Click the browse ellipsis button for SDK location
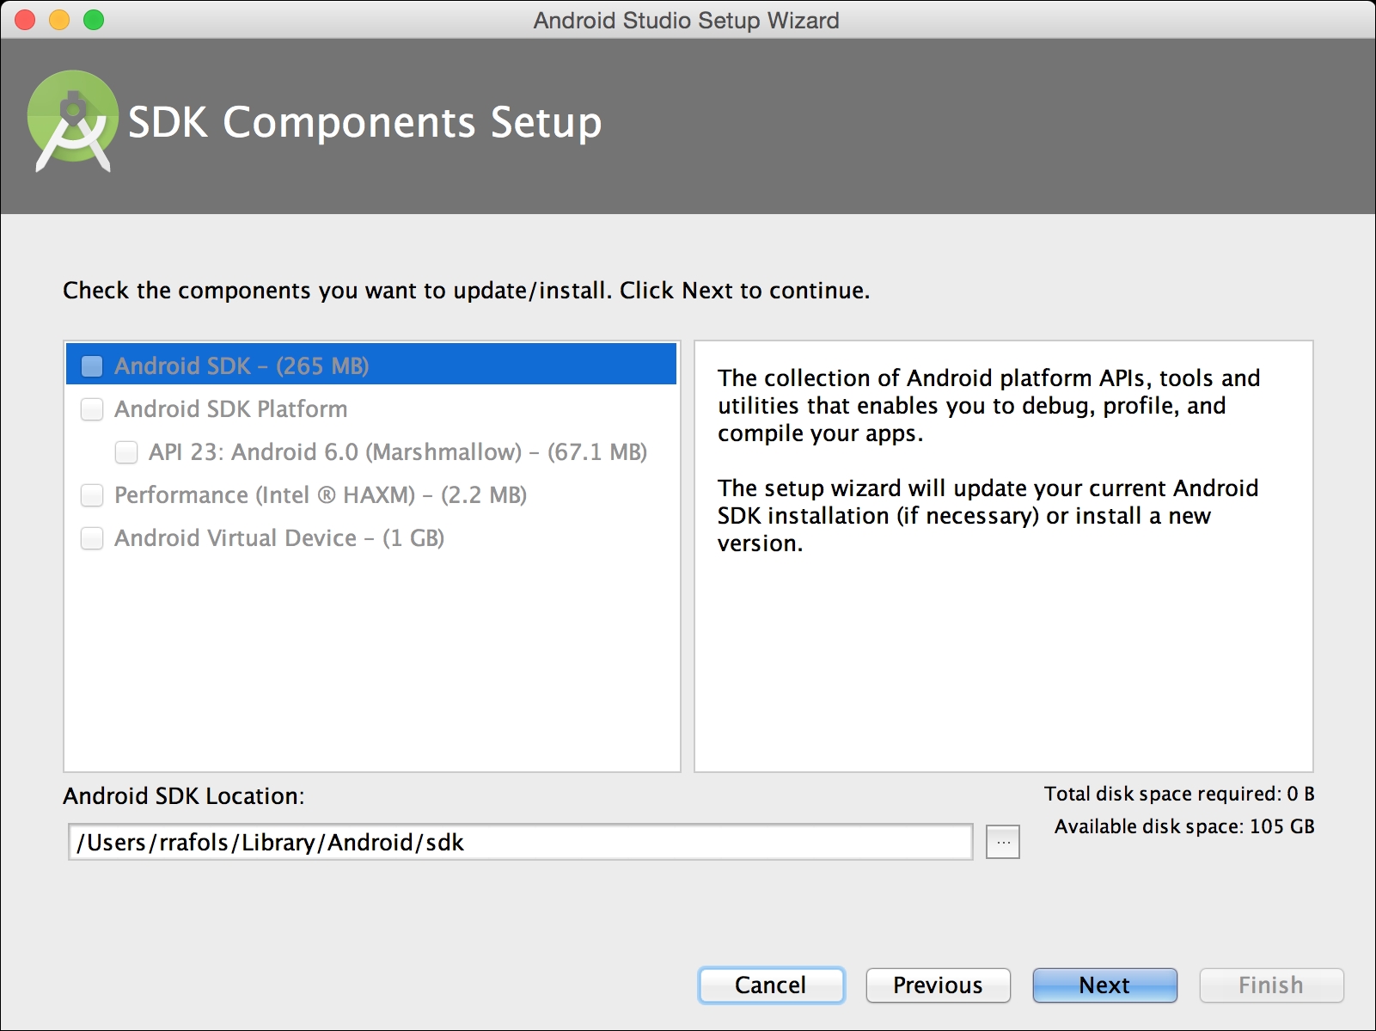Screen dimensions: 1376x1031 (1002, 843)
